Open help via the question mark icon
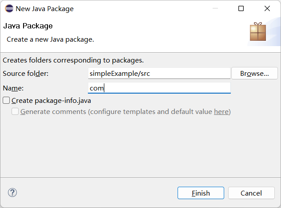This screenshot has width=281, height=208. [x=12, y=192]
